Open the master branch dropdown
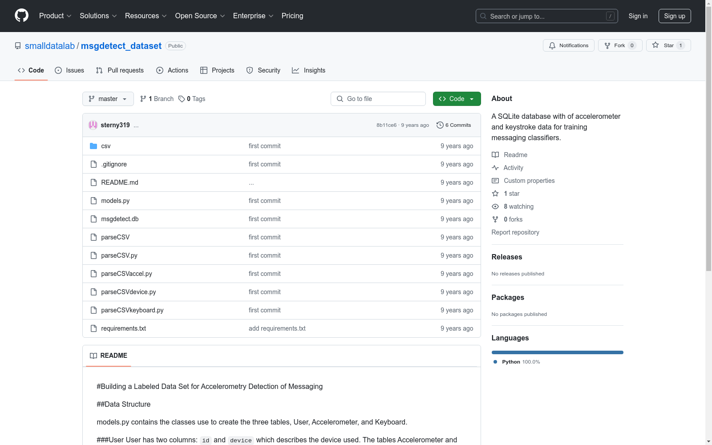The width and height of the screenshot is (712, 445). coord(108,99)
